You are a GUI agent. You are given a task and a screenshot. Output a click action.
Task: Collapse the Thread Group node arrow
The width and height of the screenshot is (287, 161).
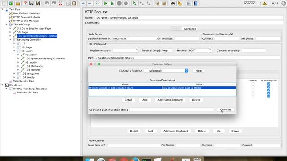pyautogui.click(x=6, y=24)
